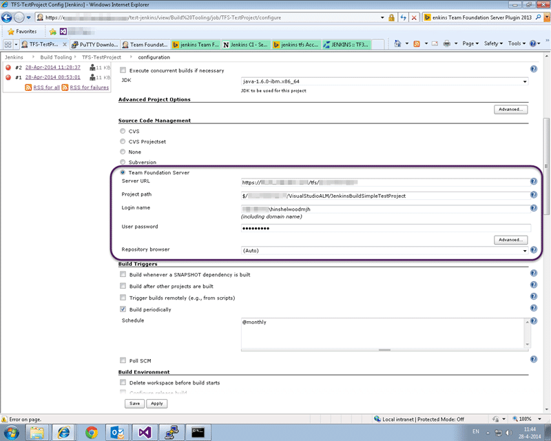The width and height of the screenshot is (551, 441).
Task: Switch to Team Foundation tab
Action: point(145,45)
